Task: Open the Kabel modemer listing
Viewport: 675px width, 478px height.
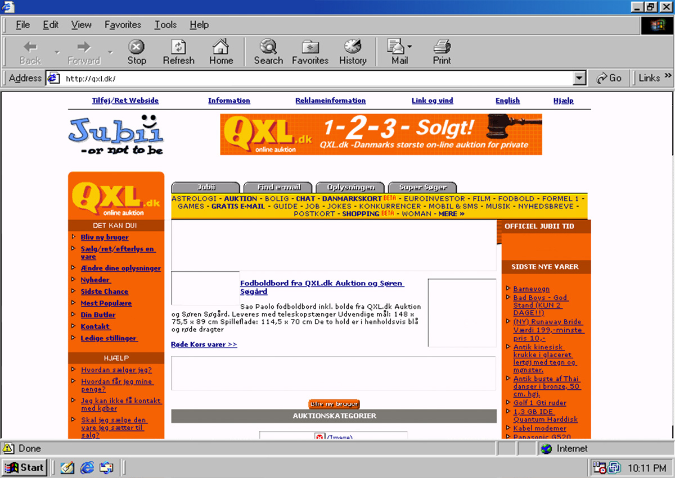Action: [x=540, y=428]
